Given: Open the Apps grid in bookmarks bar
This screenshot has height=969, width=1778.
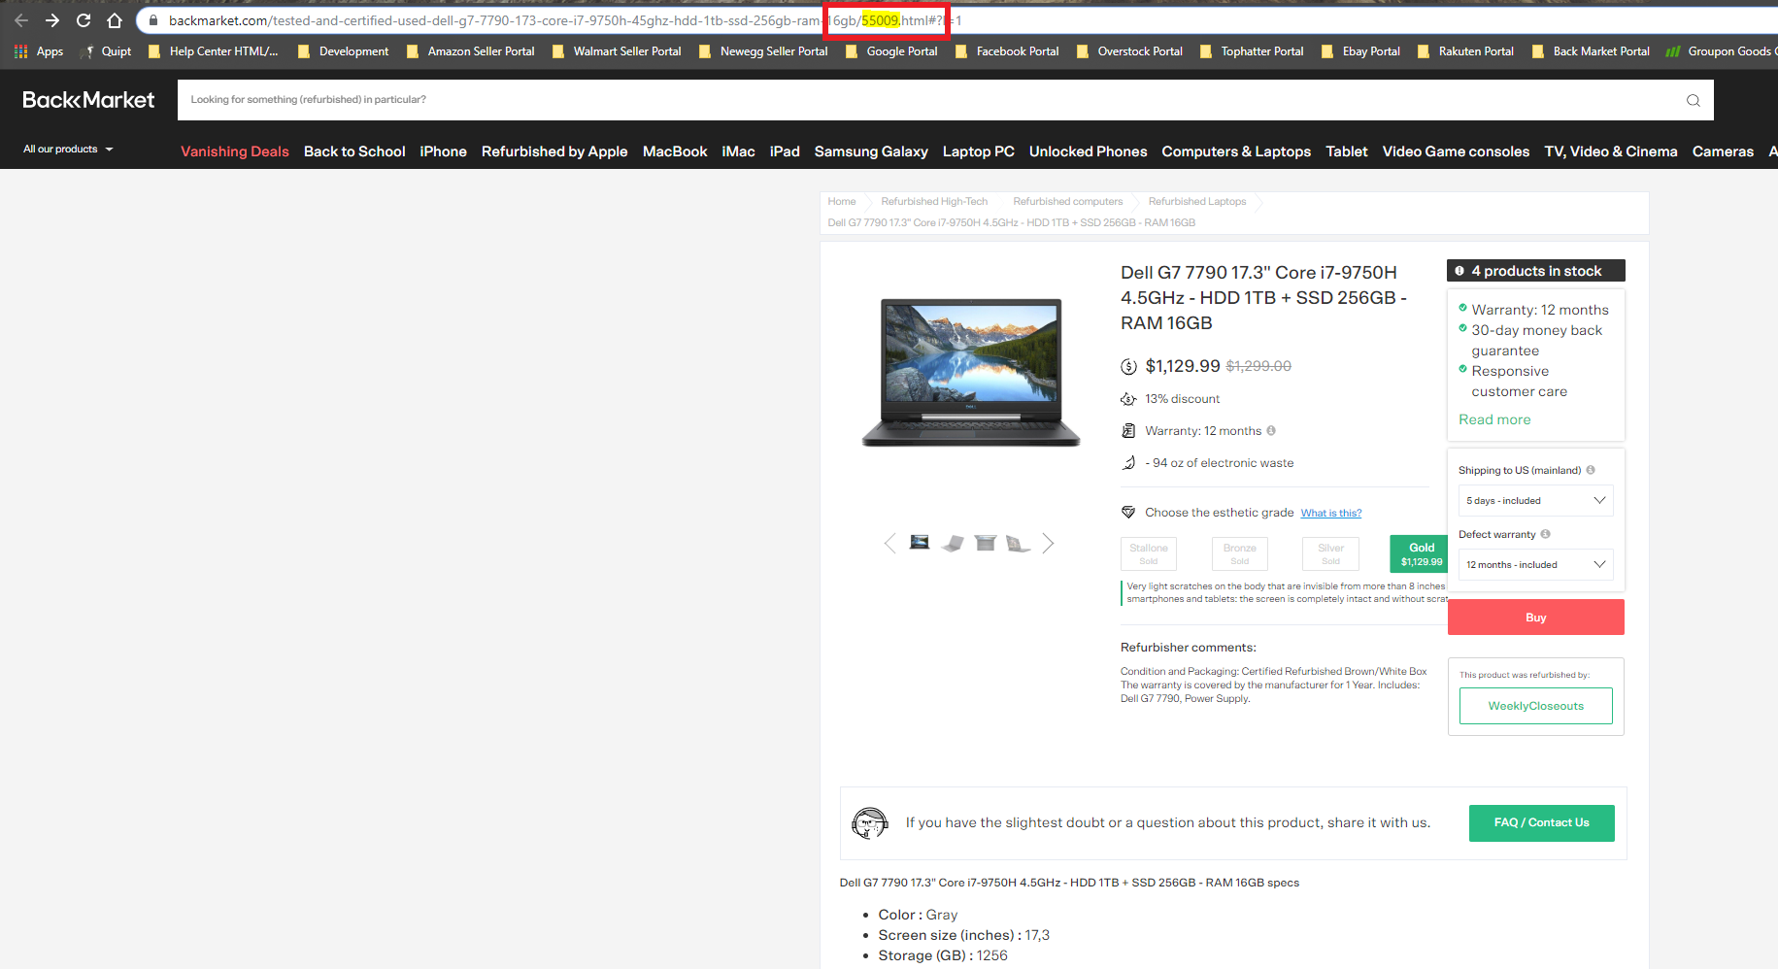Looking at the screenshot, I should (39, 51).
